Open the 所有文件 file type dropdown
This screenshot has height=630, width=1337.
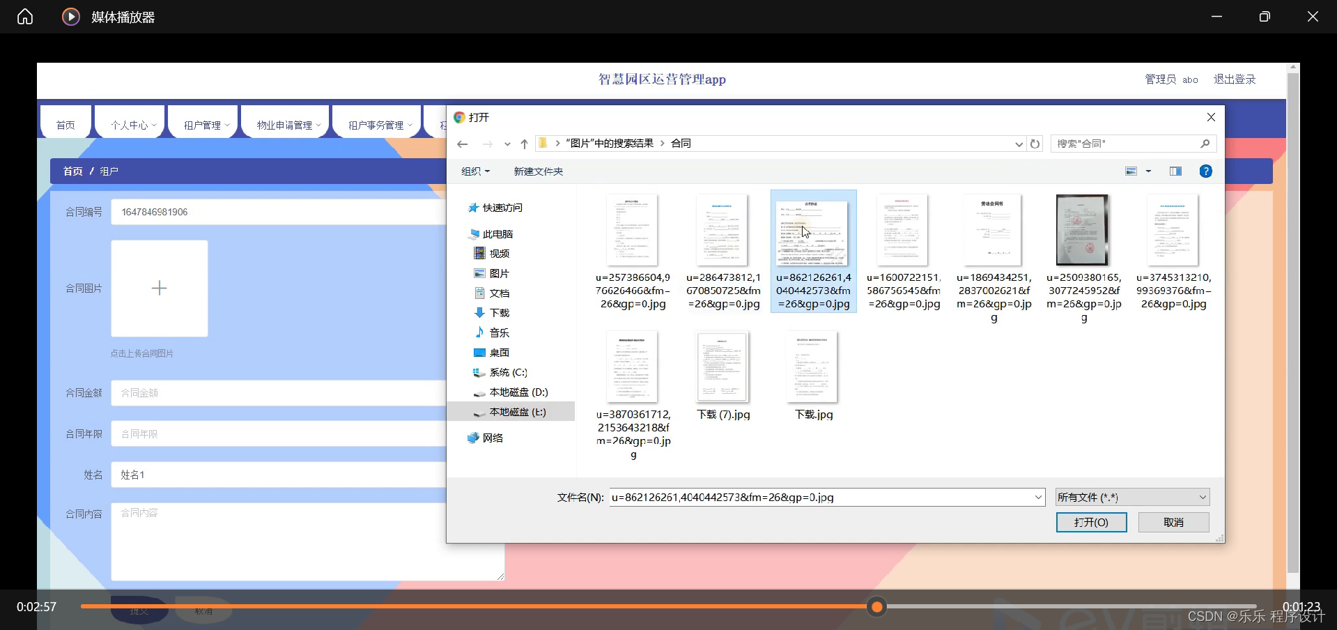[x=1132, y=497]
